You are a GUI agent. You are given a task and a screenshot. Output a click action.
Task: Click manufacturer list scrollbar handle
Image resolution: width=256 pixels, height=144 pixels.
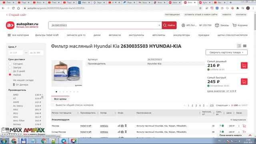[42, 97]
